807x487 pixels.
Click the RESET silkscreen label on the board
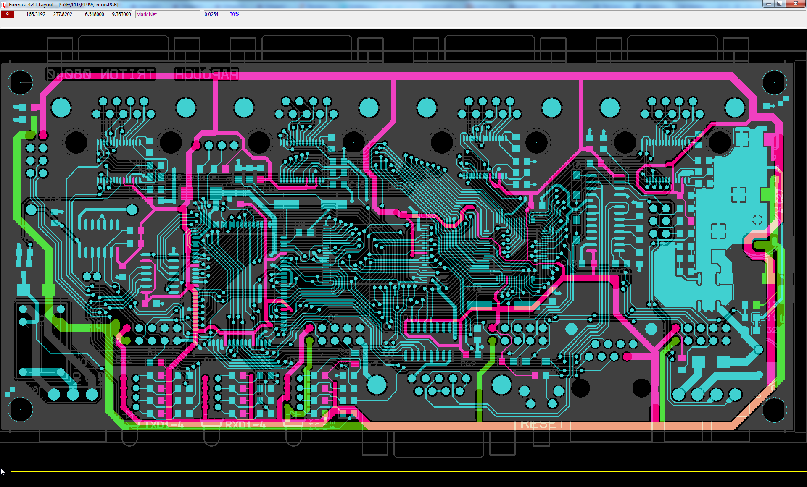[x=542, y=424]
